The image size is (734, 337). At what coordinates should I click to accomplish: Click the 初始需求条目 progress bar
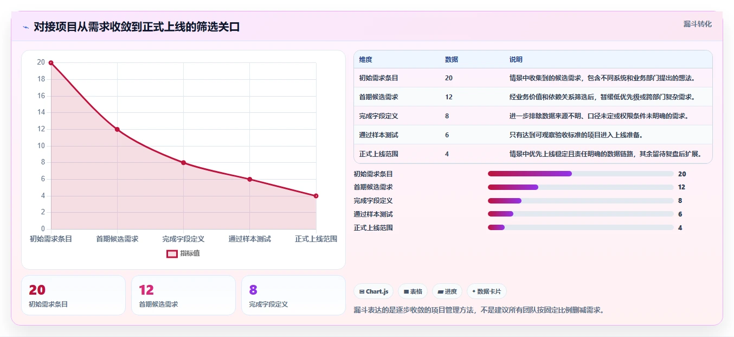pos(581,174)
